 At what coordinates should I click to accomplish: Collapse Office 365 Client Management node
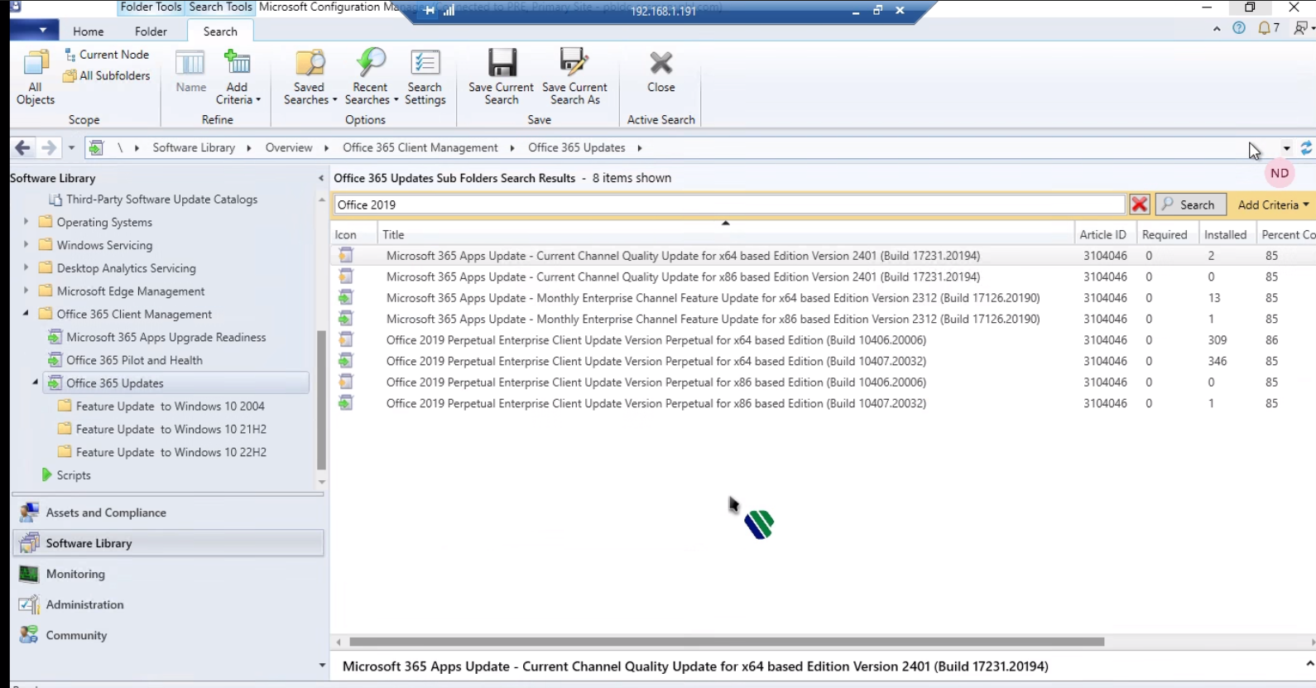[26, 314]
